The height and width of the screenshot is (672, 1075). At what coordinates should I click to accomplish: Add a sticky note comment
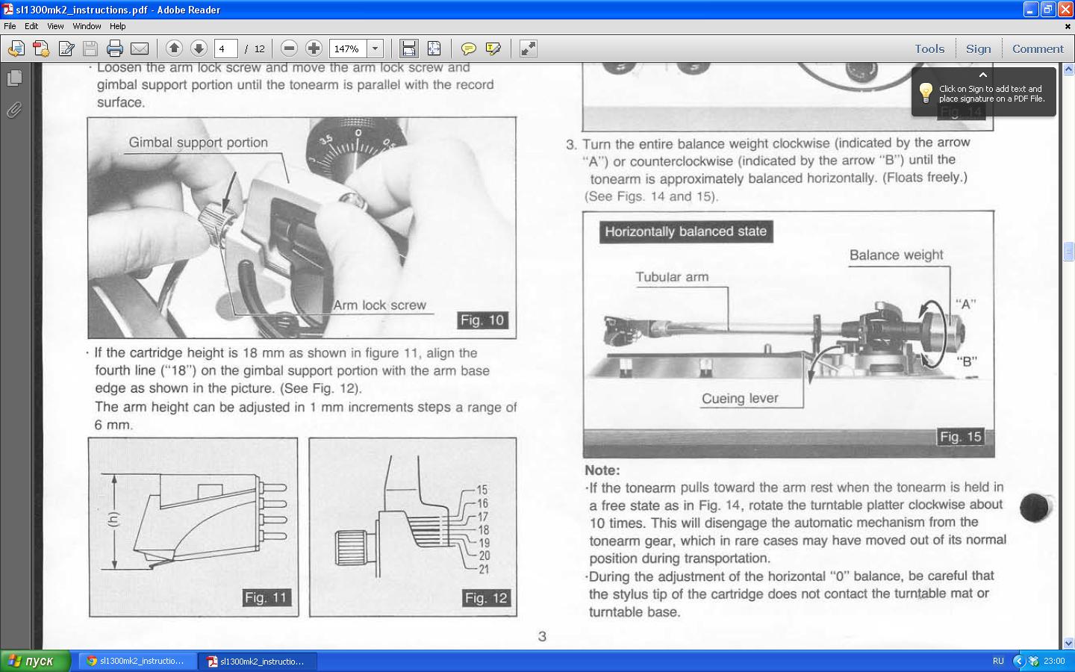469,49
